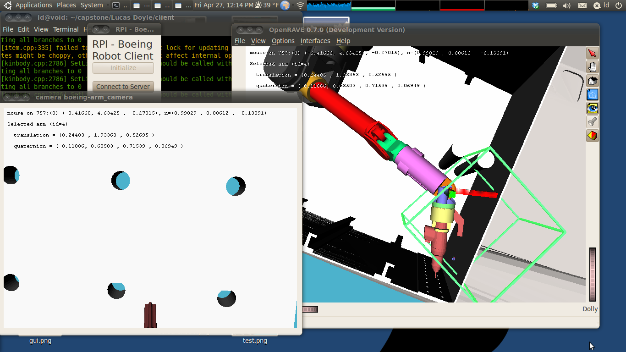The height and width of the screenshot is (352, 626).
Task: Select the gui.png desktop file
Action: [x=40, y=341]
